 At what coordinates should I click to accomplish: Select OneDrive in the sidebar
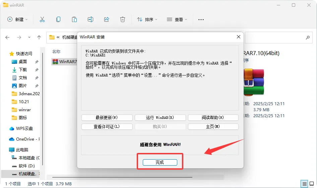point(24,139)
